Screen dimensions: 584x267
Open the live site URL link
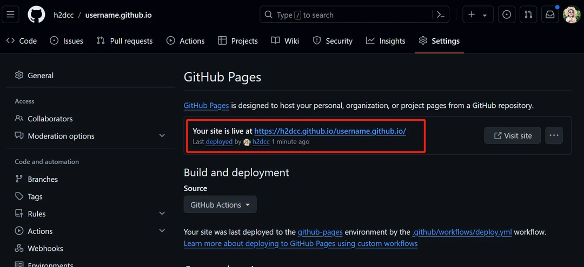click(x=330, y=131)
